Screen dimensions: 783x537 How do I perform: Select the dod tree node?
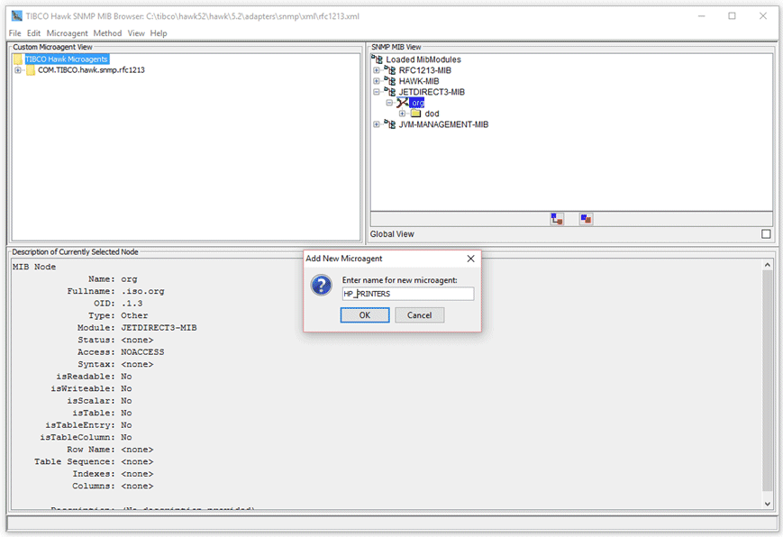coord(432,114)
